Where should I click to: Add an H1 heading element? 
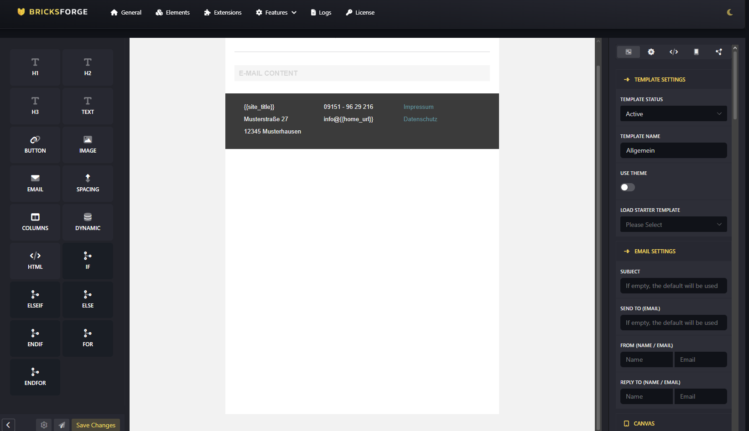[x=35, y=67]
